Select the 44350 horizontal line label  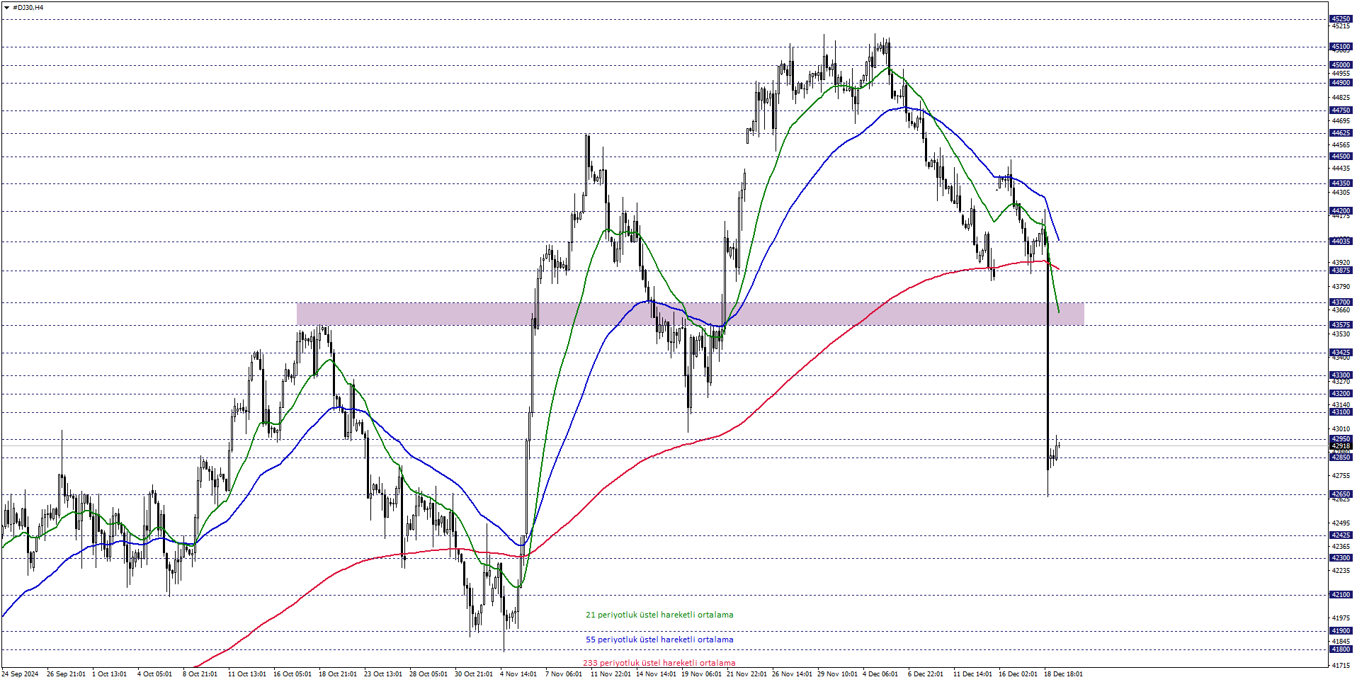coord(1341,183)
